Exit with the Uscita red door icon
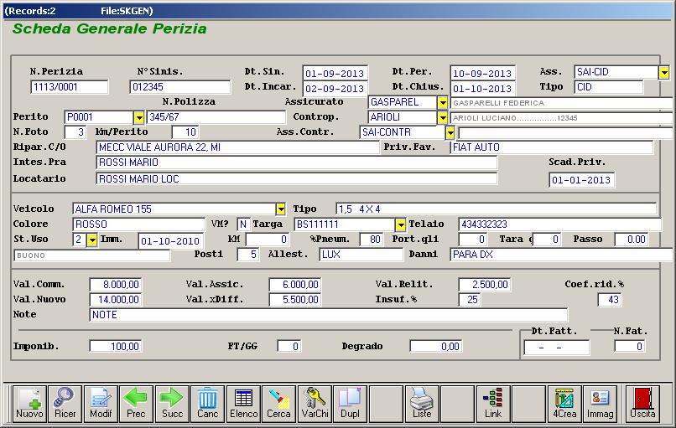Viewport: 676px width, 428px height. [642, 403]
